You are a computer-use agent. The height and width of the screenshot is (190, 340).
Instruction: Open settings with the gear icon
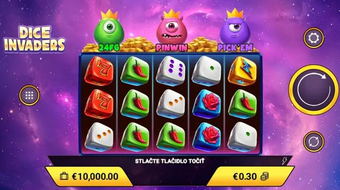[x=314, y=38]
